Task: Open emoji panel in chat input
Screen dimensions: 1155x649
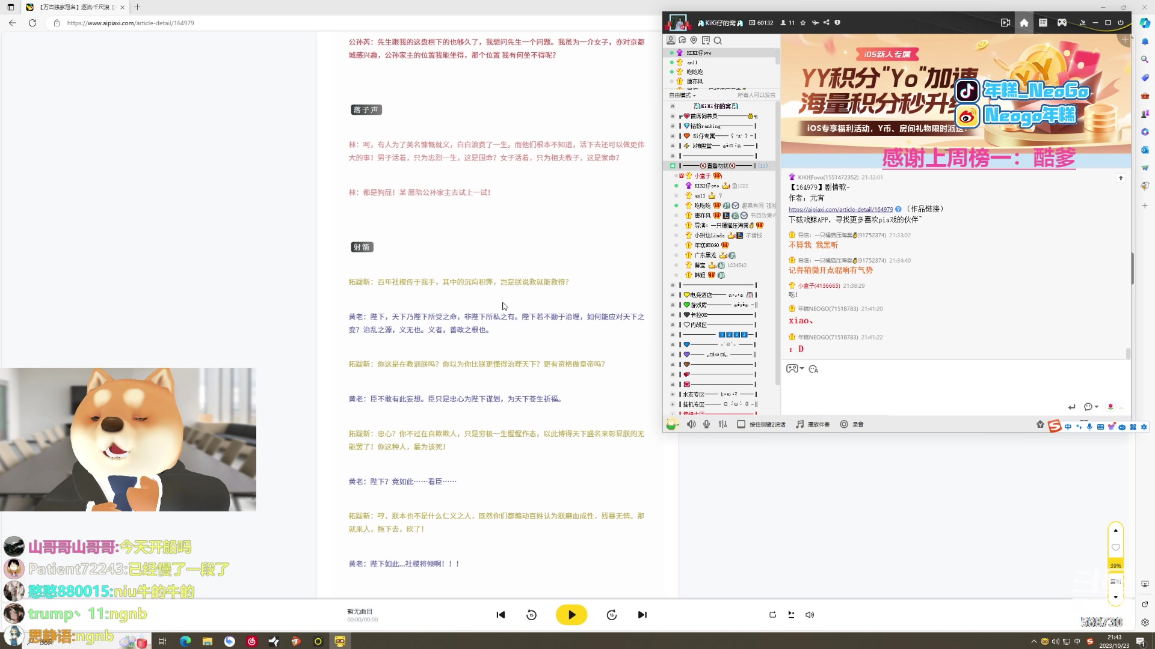Action: click(x=813, y=369)
